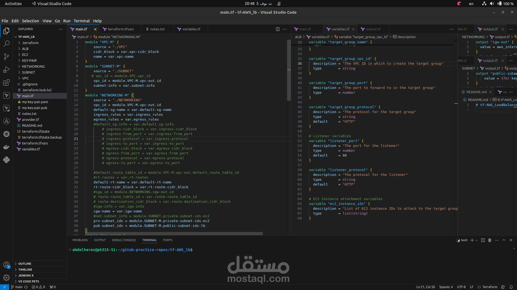Click the main branch status button

coord(17,287)
